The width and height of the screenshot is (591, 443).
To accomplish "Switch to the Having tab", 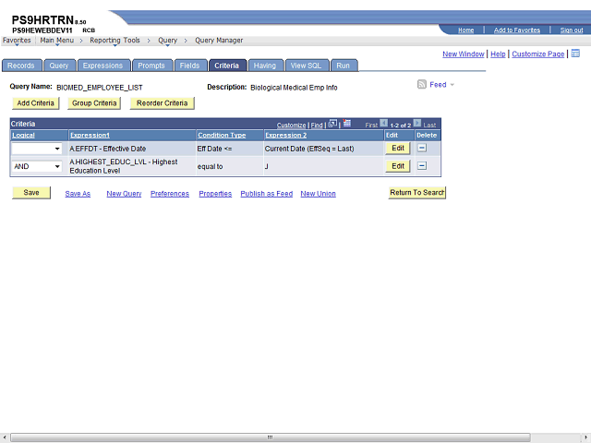I will point(265,66).
